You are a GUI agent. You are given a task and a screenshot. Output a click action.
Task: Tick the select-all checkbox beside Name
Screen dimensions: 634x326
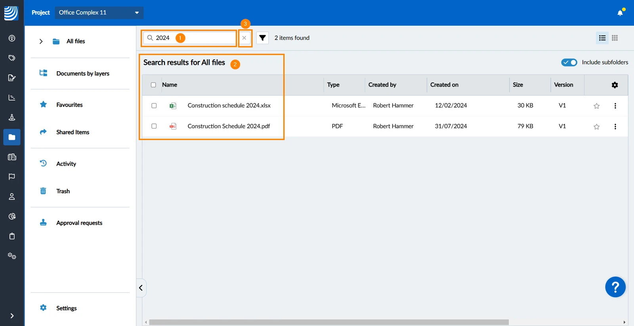tap(153, 85)
